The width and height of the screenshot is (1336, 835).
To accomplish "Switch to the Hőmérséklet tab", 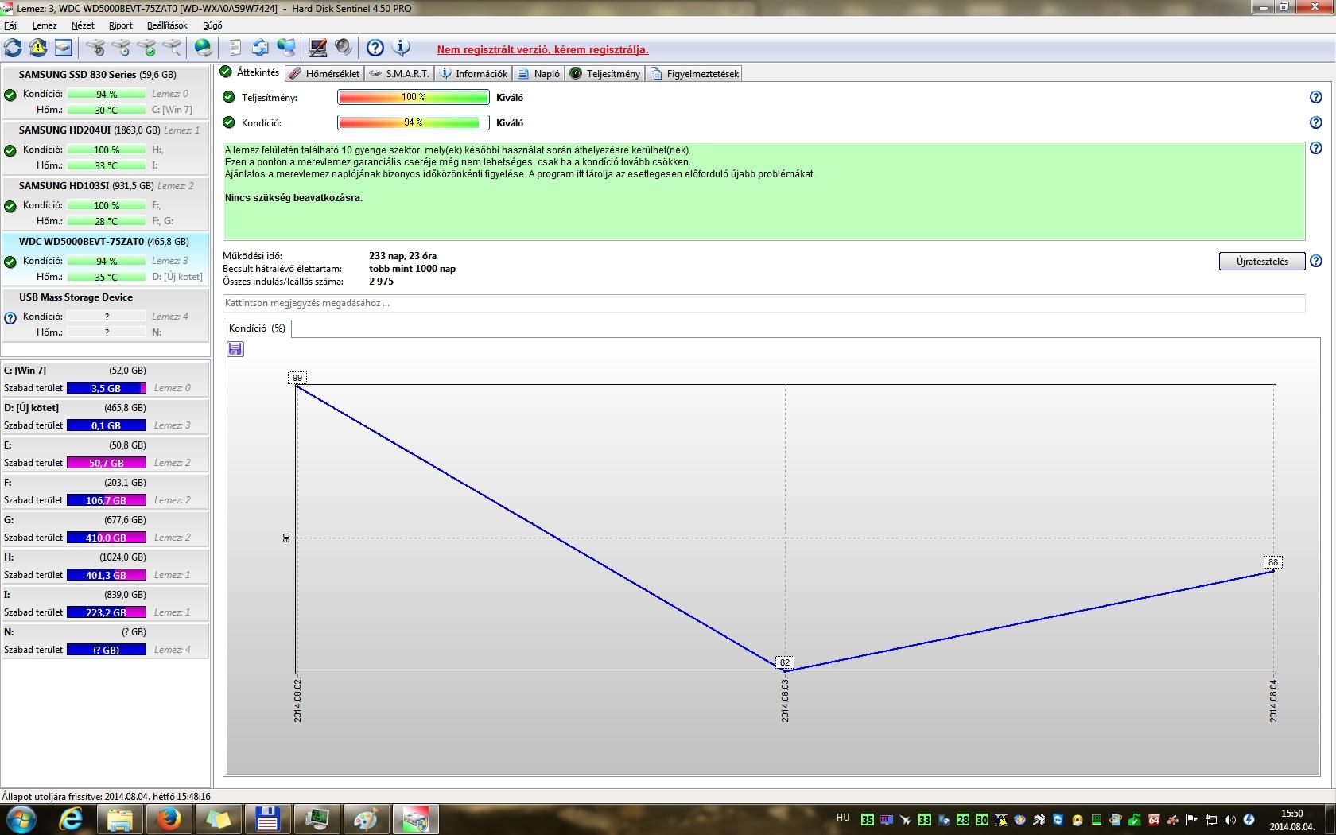I will coord(324,73).
